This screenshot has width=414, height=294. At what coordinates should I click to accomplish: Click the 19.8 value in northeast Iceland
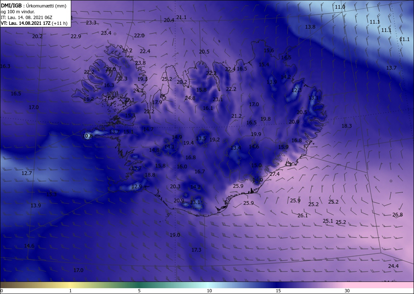click(x=265, y=119)
